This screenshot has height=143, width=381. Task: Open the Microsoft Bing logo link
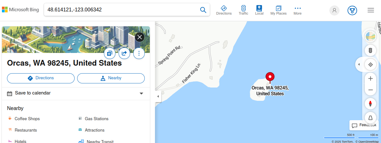(x=20, y=10)
